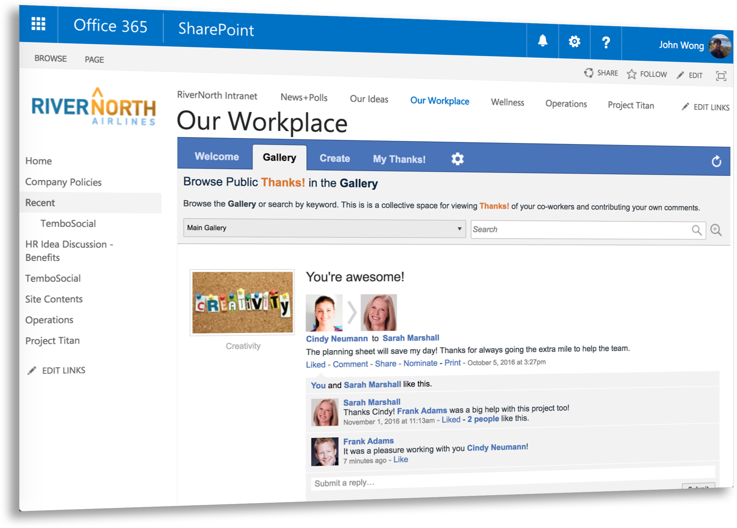Viewport: 737px width, 528px height.
Task: Open advanced search zoom icon
Action: click(716, 230)
